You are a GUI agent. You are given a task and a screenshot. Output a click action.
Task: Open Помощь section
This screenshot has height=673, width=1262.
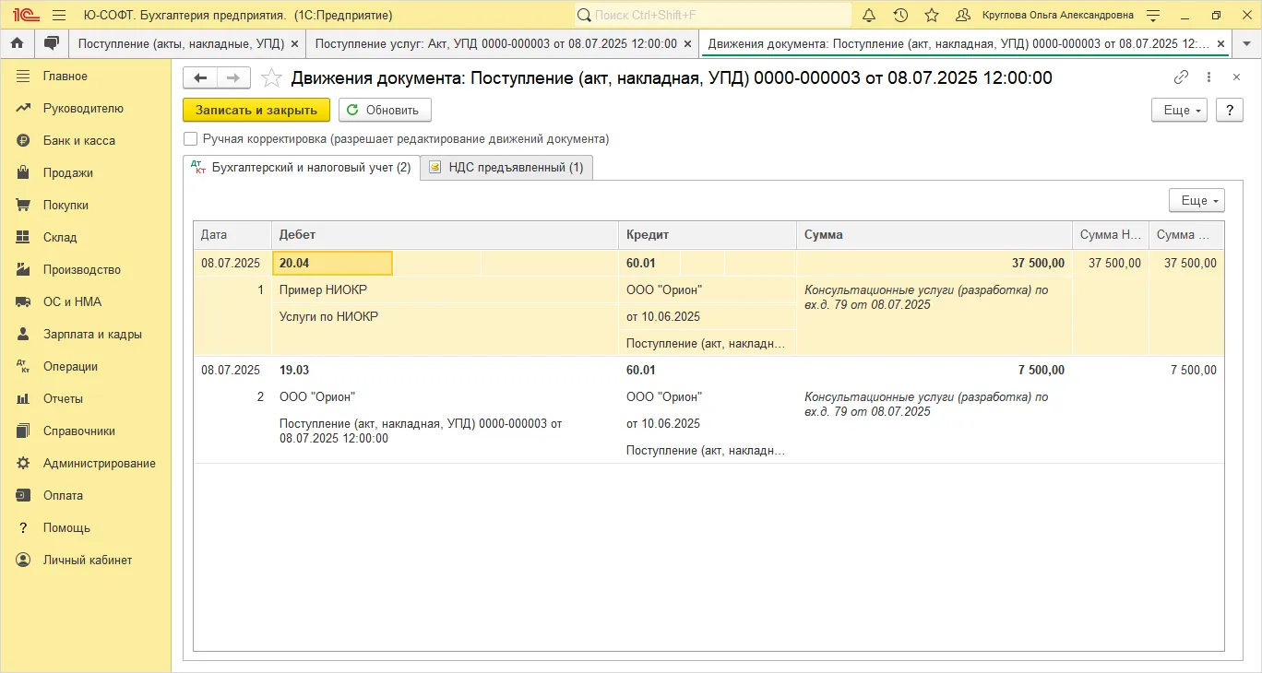[66, 527]
